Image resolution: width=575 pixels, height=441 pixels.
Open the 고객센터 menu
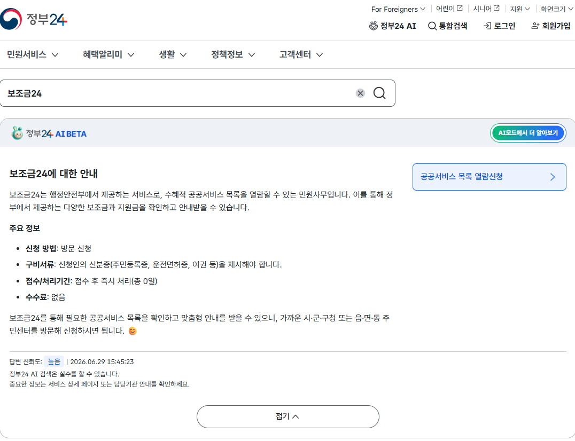tap(301, 54)
